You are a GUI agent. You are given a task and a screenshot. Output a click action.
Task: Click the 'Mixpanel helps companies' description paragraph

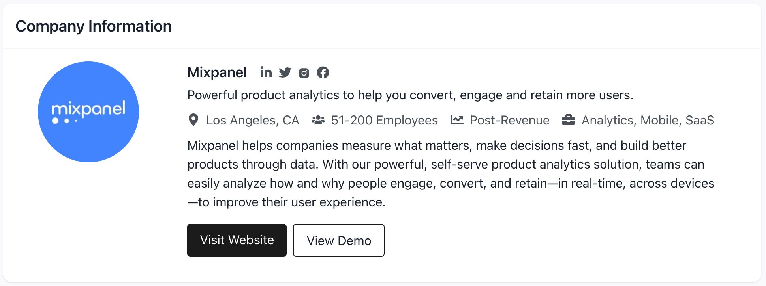tap(451, 174)
